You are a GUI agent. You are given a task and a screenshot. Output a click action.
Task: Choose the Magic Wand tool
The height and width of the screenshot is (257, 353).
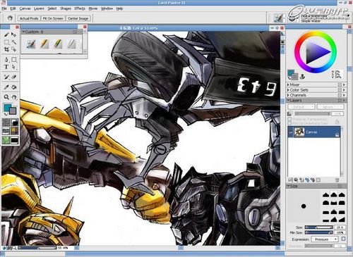tap(14, 42)
